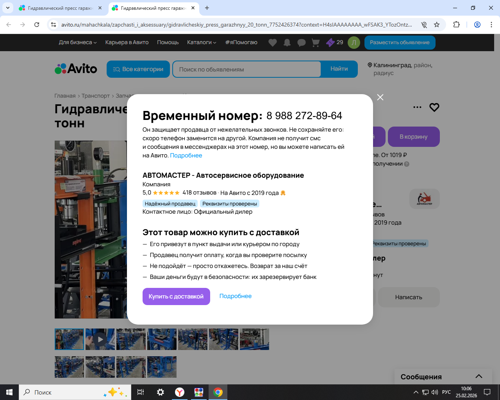Click '418 отзывов' reviews text
500x400 pixels.
tap(199, 193)
